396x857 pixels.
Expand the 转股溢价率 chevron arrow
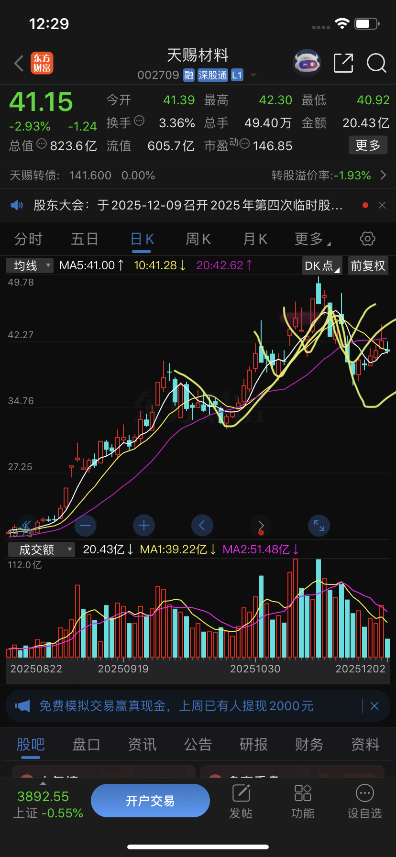[x=383, y=175]
